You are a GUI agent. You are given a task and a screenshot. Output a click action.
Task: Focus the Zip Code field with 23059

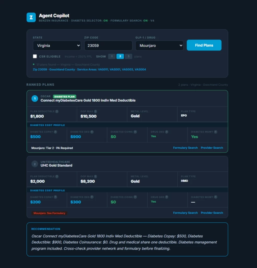click(108, 46)
